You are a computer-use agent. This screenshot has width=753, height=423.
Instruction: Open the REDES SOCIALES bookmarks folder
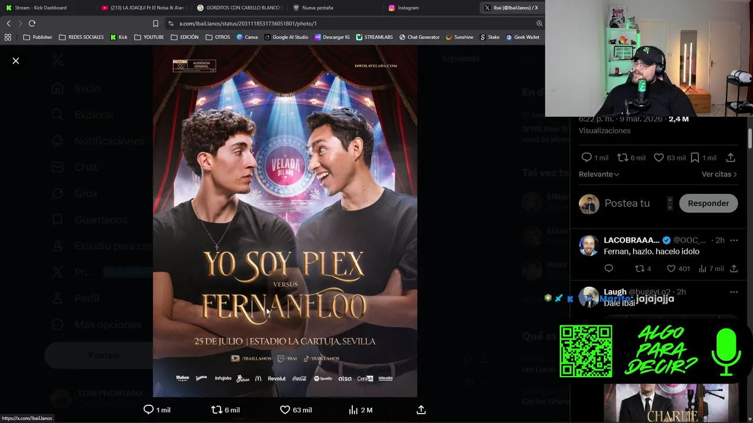[x=81, y=37]
